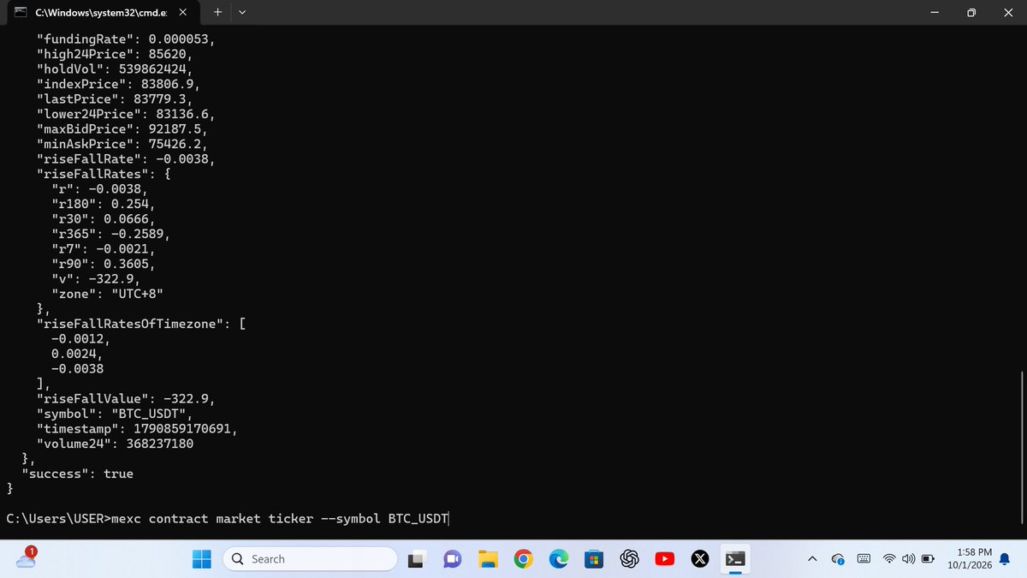Open the weather widget with notification badge
This screenshot has height=578, width=1027.
[27, 558]
